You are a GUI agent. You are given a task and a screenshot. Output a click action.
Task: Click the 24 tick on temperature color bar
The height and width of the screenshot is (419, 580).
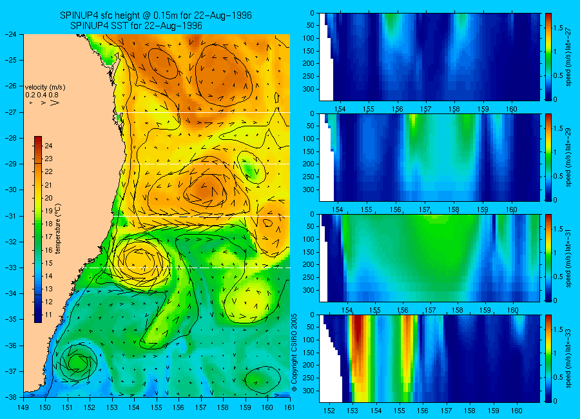click(x=48, y=146)
